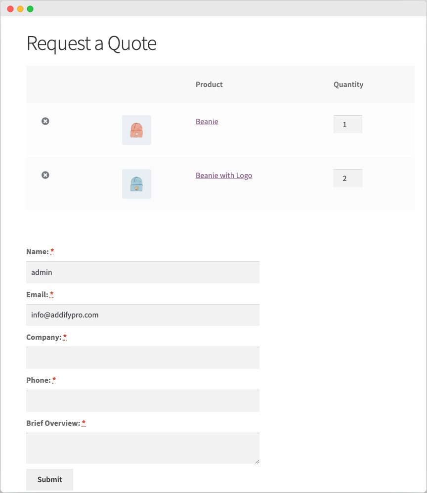The width and height of the screenshot is (427, 493).
Task: Click the Email field with info@addifypro.com
Action: [x=142, y=315]
